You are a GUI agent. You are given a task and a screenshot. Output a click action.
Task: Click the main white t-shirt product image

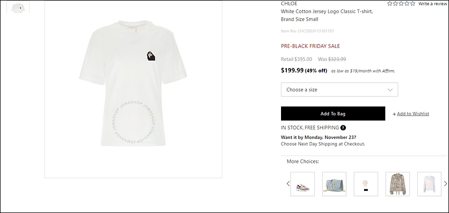coord(133,89)
